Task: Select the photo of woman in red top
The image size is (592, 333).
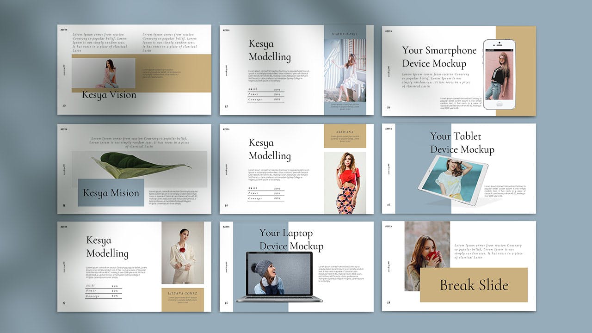Action: [345, 183]
